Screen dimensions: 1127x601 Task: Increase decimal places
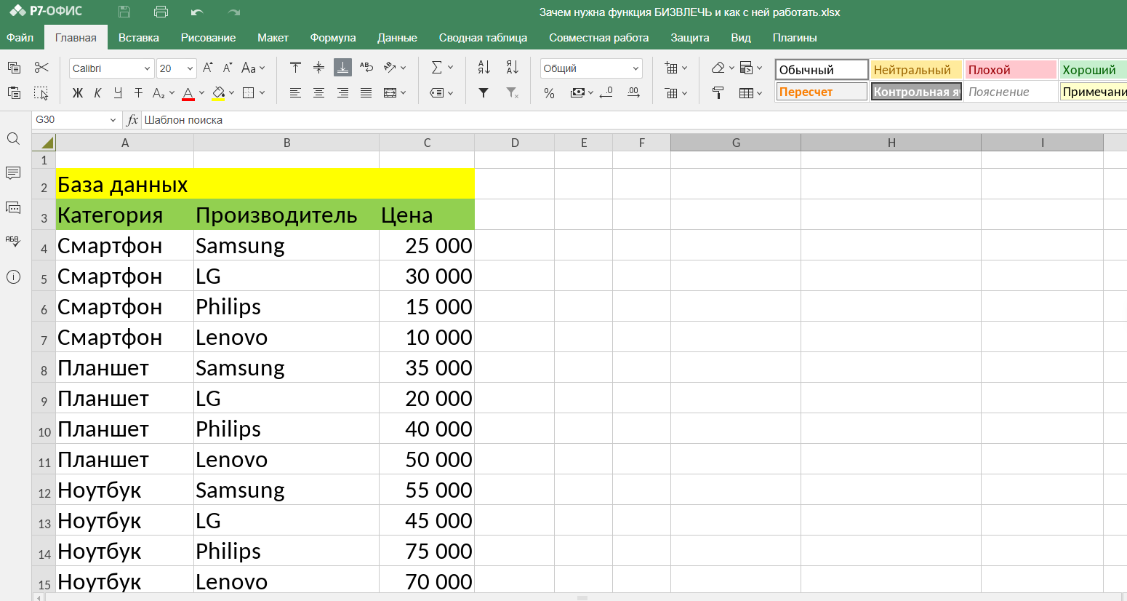[x=634, y=92]
